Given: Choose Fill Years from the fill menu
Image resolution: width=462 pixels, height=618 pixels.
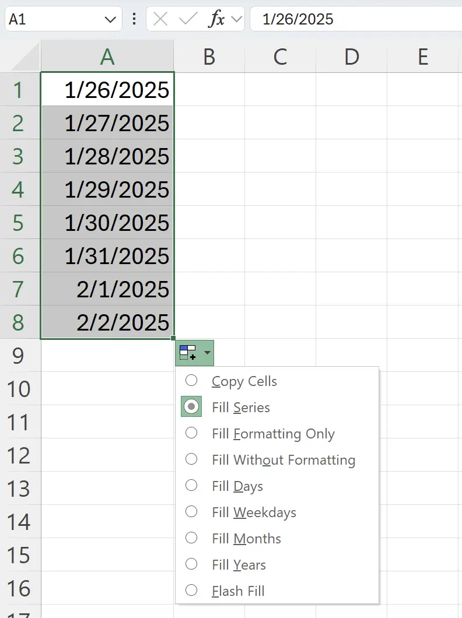Looking at the screenshot, I should (238, 564).
